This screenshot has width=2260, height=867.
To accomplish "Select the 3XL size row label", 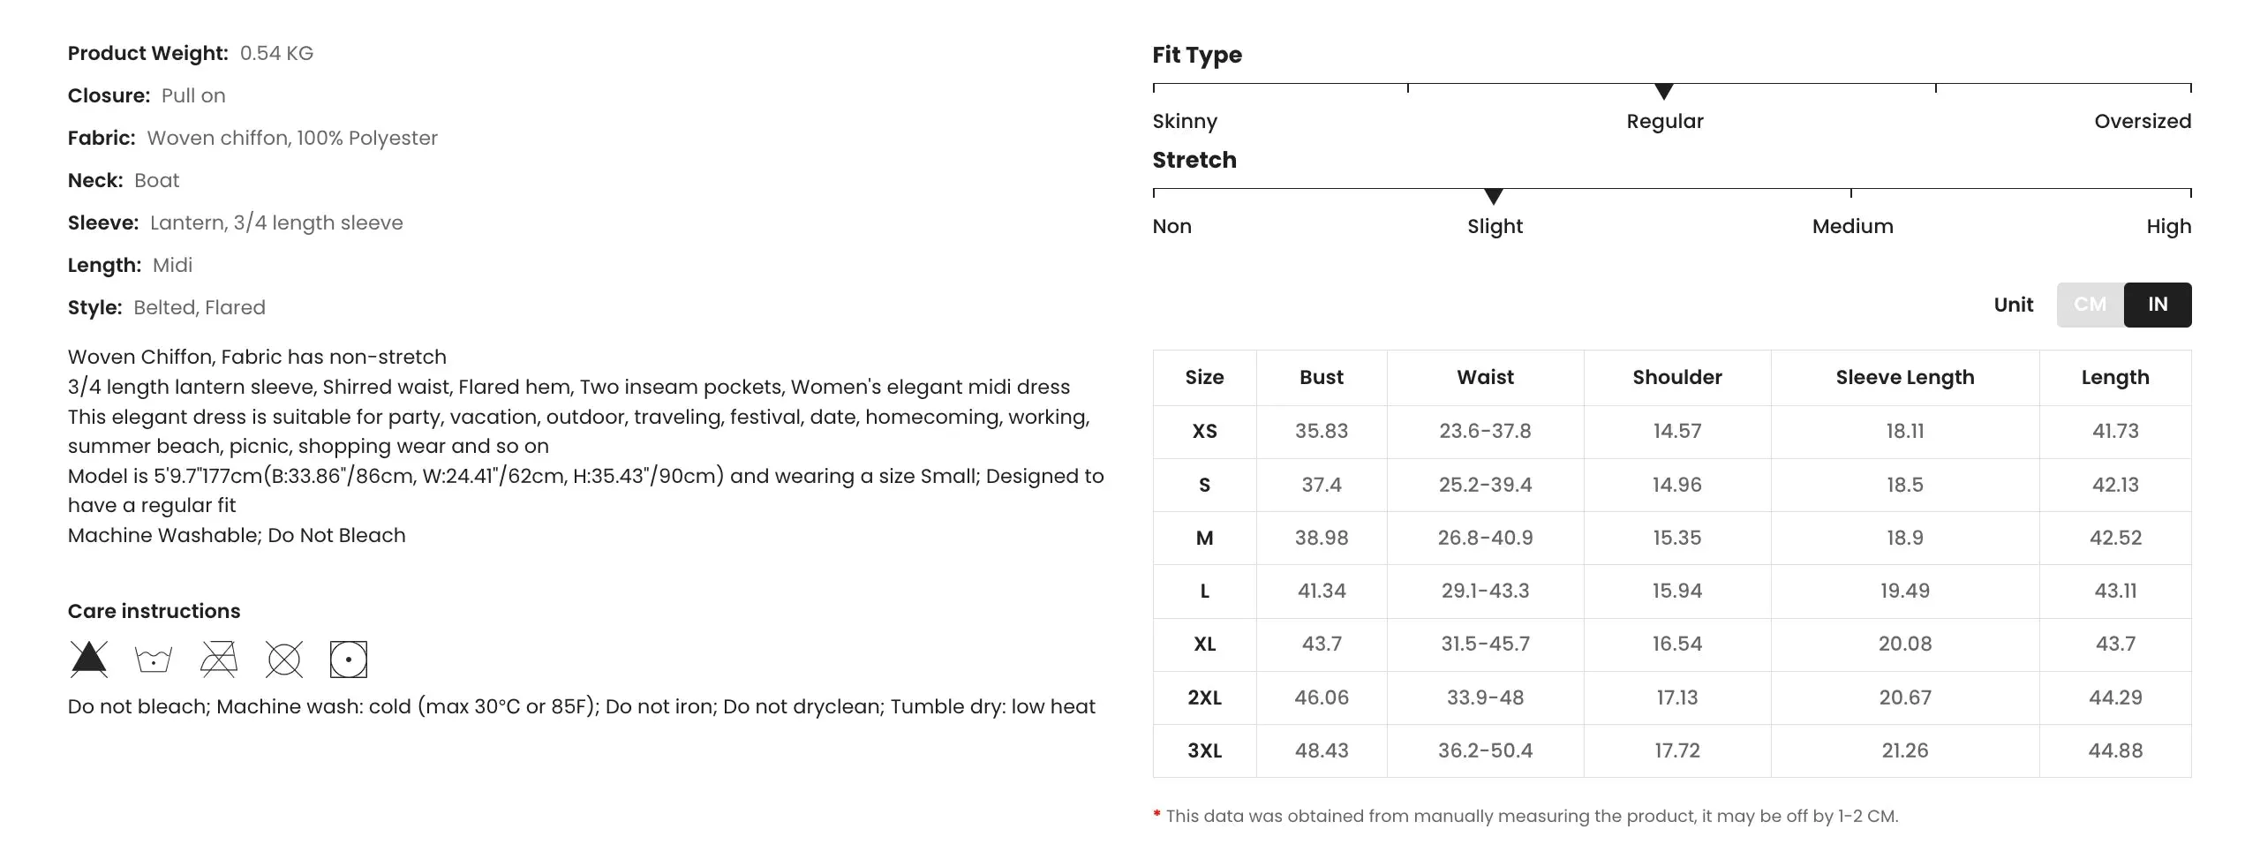I will 1204,750.
